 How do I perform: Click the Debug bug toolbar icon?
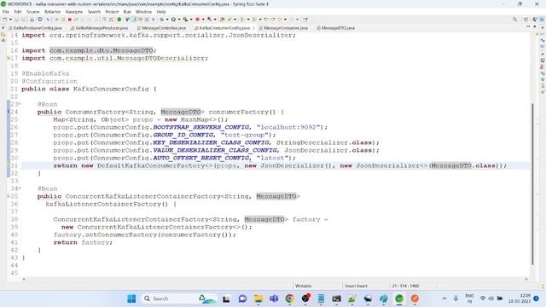tap(161, 20)
